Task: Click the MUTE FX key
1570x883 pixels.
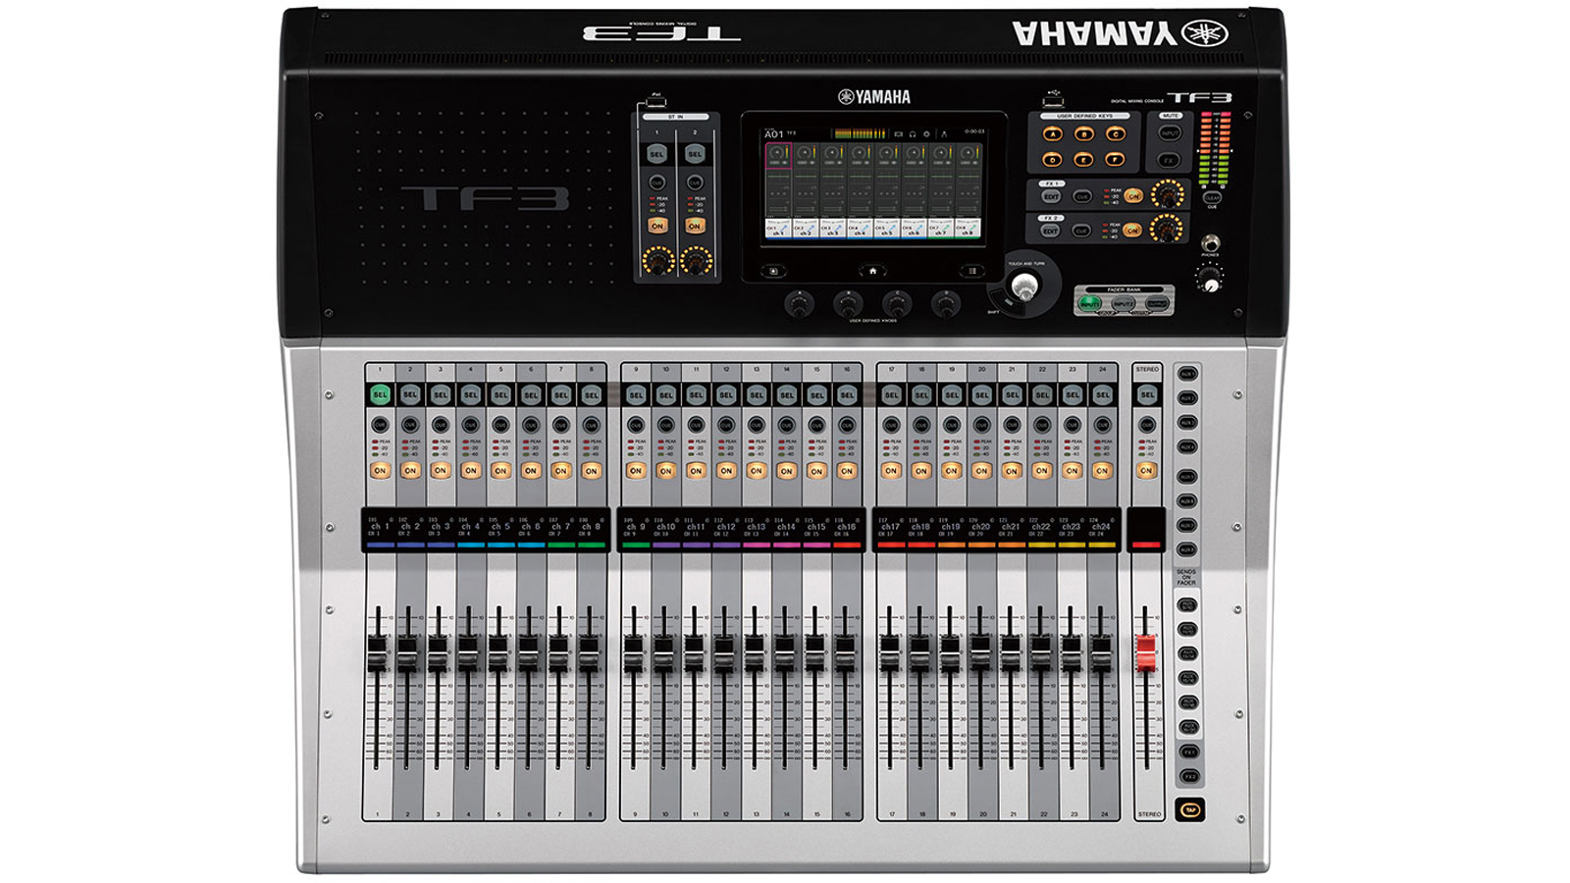Action: pos(1169,159)
